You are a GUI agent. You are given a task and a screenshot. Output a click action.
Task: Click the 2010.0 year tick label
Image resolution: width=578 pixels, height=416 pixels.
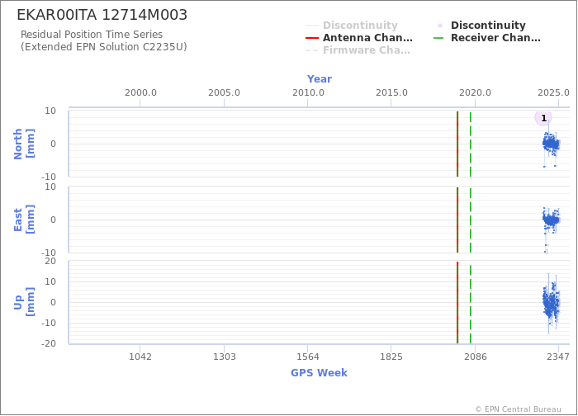click(x=308, y=92)
